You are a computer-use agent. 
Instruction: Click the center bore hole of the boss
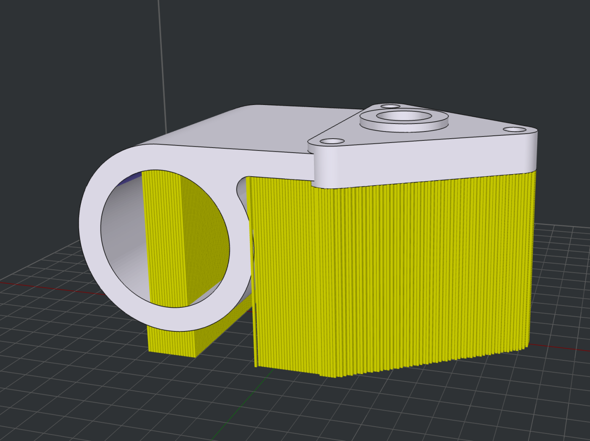pos(403,115)
